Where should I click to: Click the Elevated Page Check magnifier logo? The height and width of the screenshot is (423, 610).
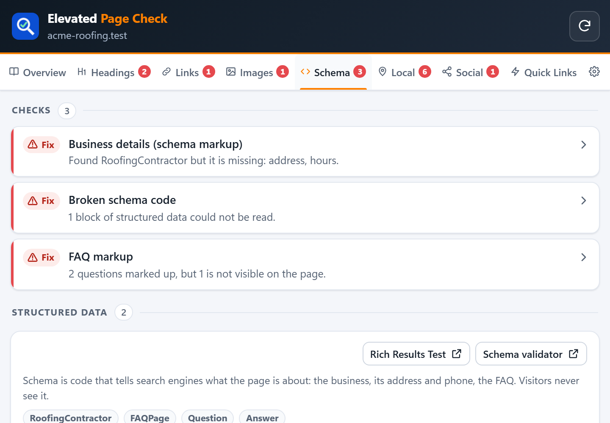pyautogui.click(x=25, y=26)
